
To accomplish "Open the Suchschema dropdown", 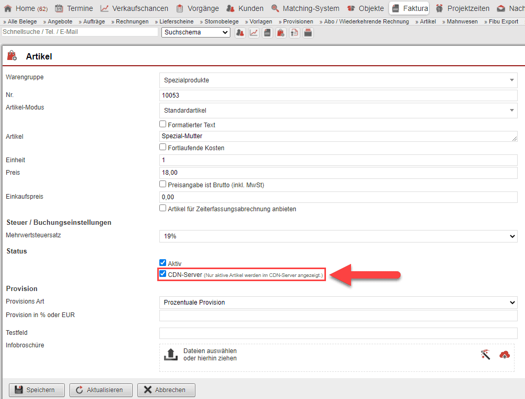I will tap(195, 32).
